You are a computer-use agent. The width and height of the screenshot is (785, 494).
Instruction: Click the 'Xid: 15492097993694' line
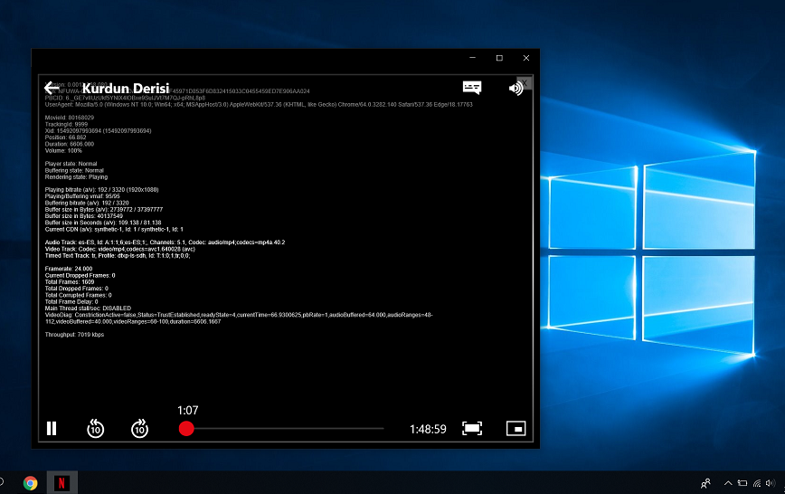click(98, 131)
